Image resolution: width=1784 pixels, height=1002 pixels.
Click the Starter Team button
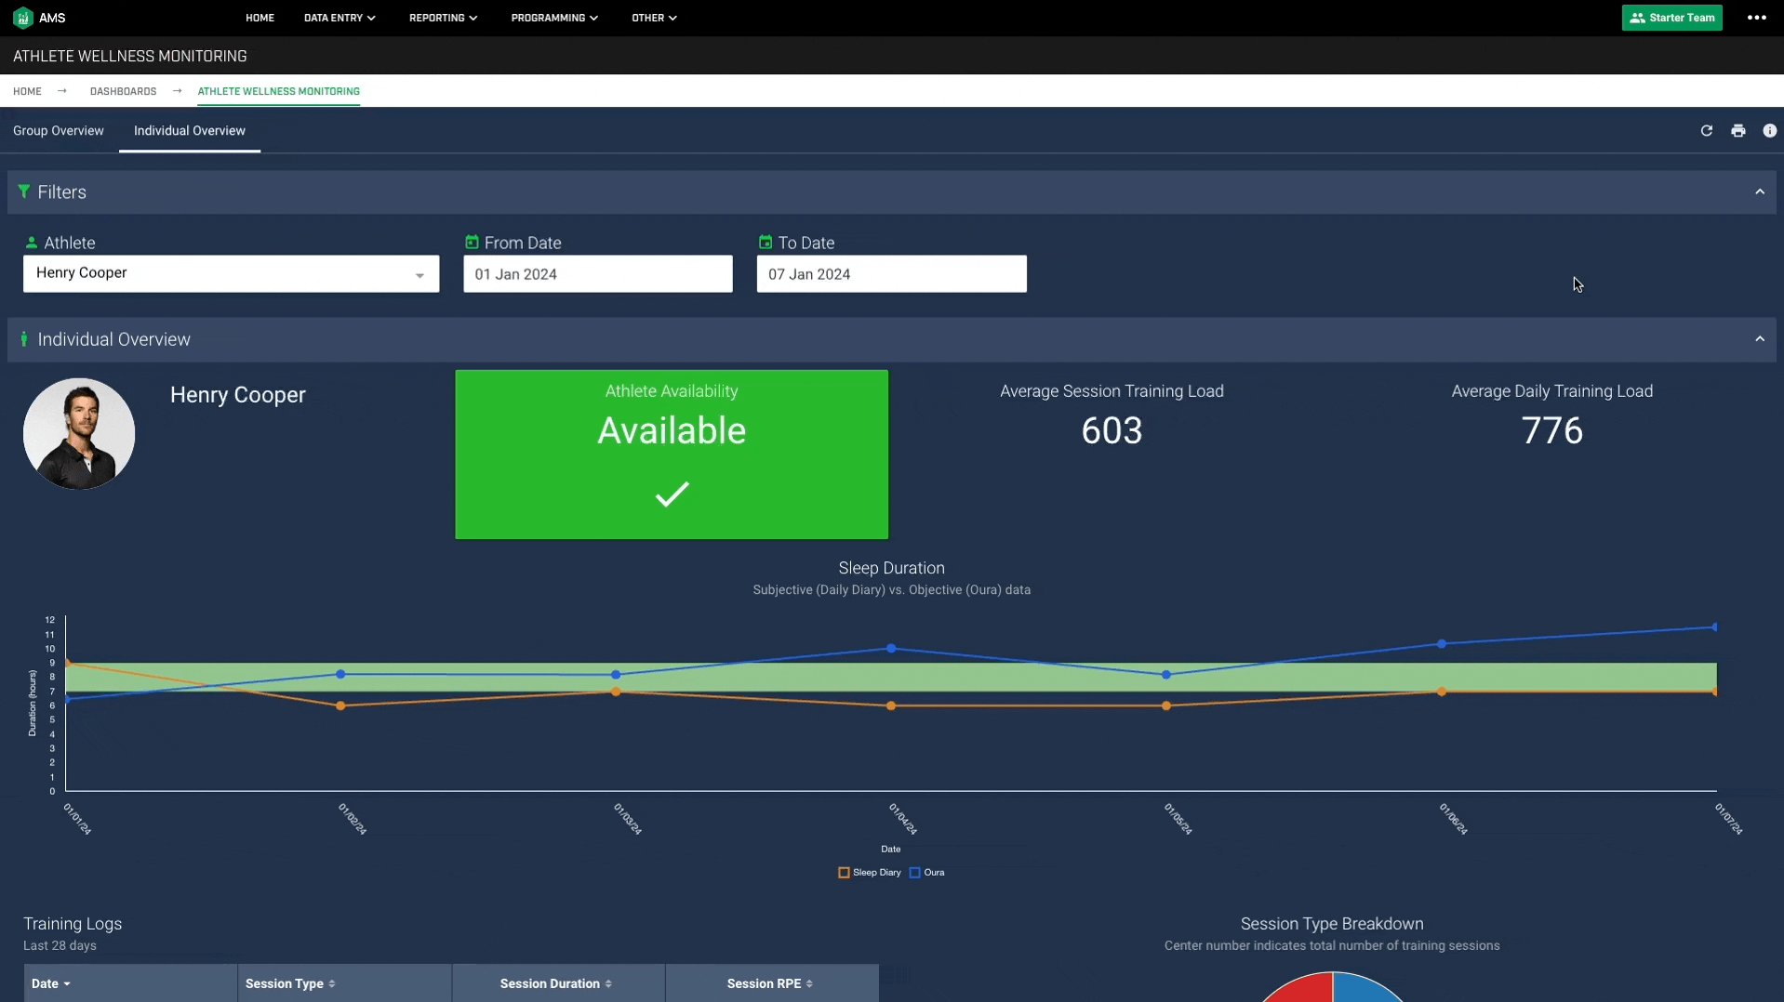[x=1671, y=18]
